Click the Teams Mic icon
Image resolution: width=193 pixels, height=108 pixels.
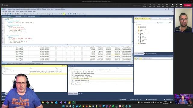[x=177, y=5]
